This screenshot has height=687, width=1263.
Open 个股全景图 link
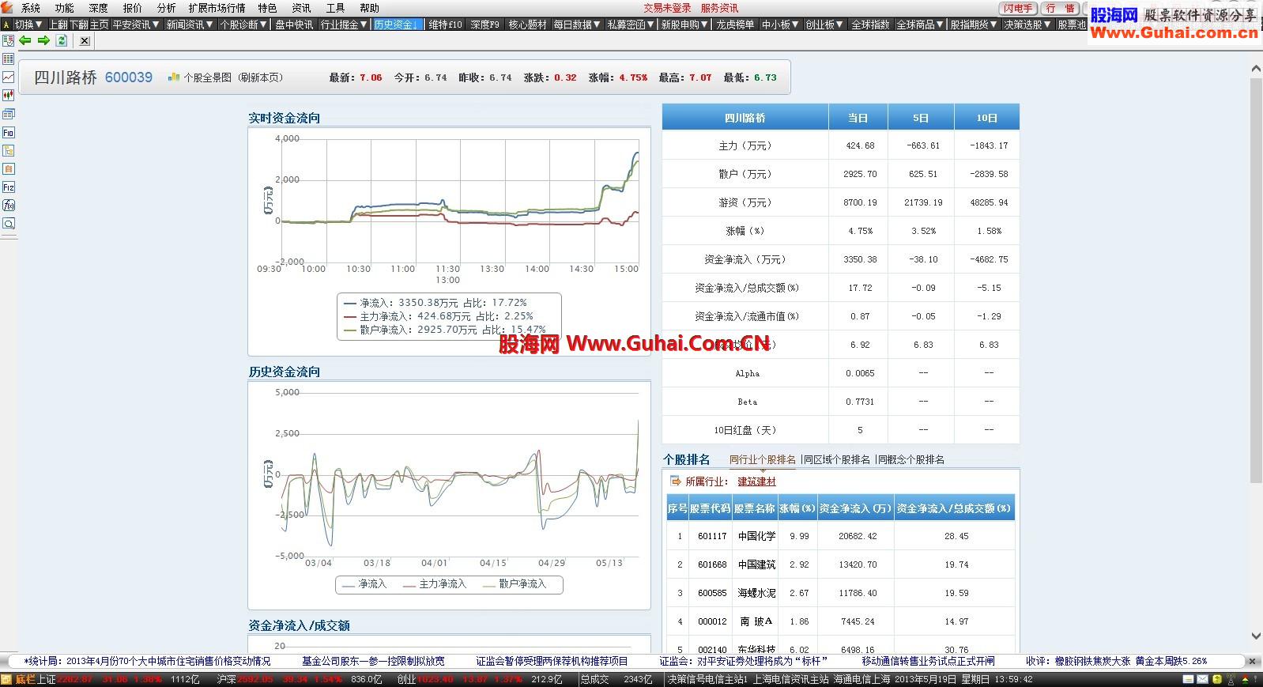208,77
